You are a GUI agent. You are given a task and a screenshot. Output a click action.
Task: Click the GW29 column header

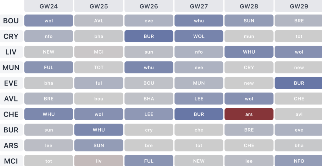click(x=299, y=6)
